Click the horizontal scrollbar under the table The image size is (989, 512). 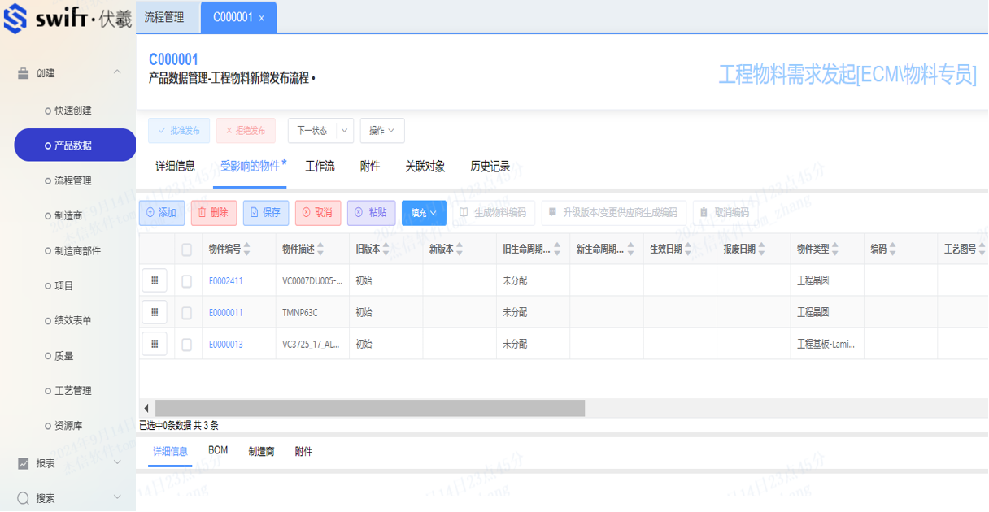point(370,408)
